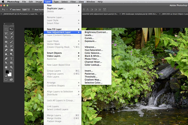This screenshot has height=125, width=188.
Task: Select the Rectangle shape tool
Action: tap(11, 63)
